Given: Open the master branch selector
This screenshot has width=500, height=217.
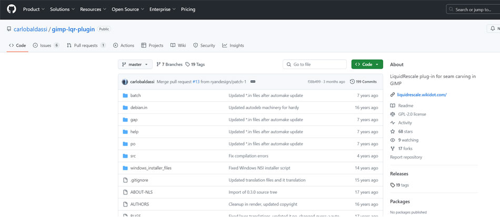Looking at the screenshot, I should 135,64.
